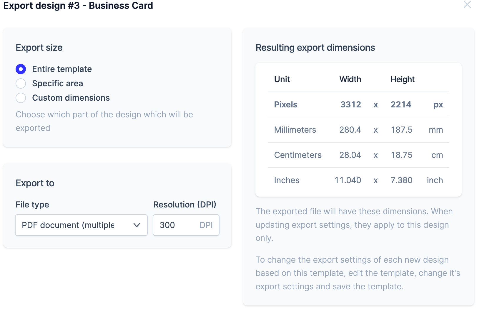Viewport: 477px width, 309px height.
Task: Enable the Custom dimensions radio option
Action: click(21, 98)
